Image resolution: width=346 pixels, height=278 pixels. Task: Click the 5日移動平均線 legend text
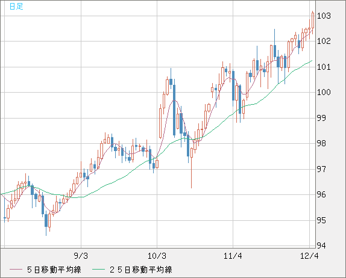(x=54, y=270)
